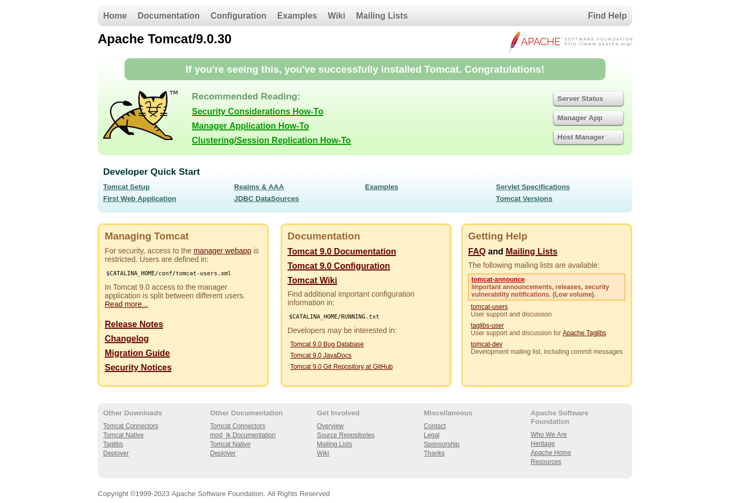Open Security Notices link
Image resolution: width=730 pixels, height=503 pixels.
(x=138, y=367)
